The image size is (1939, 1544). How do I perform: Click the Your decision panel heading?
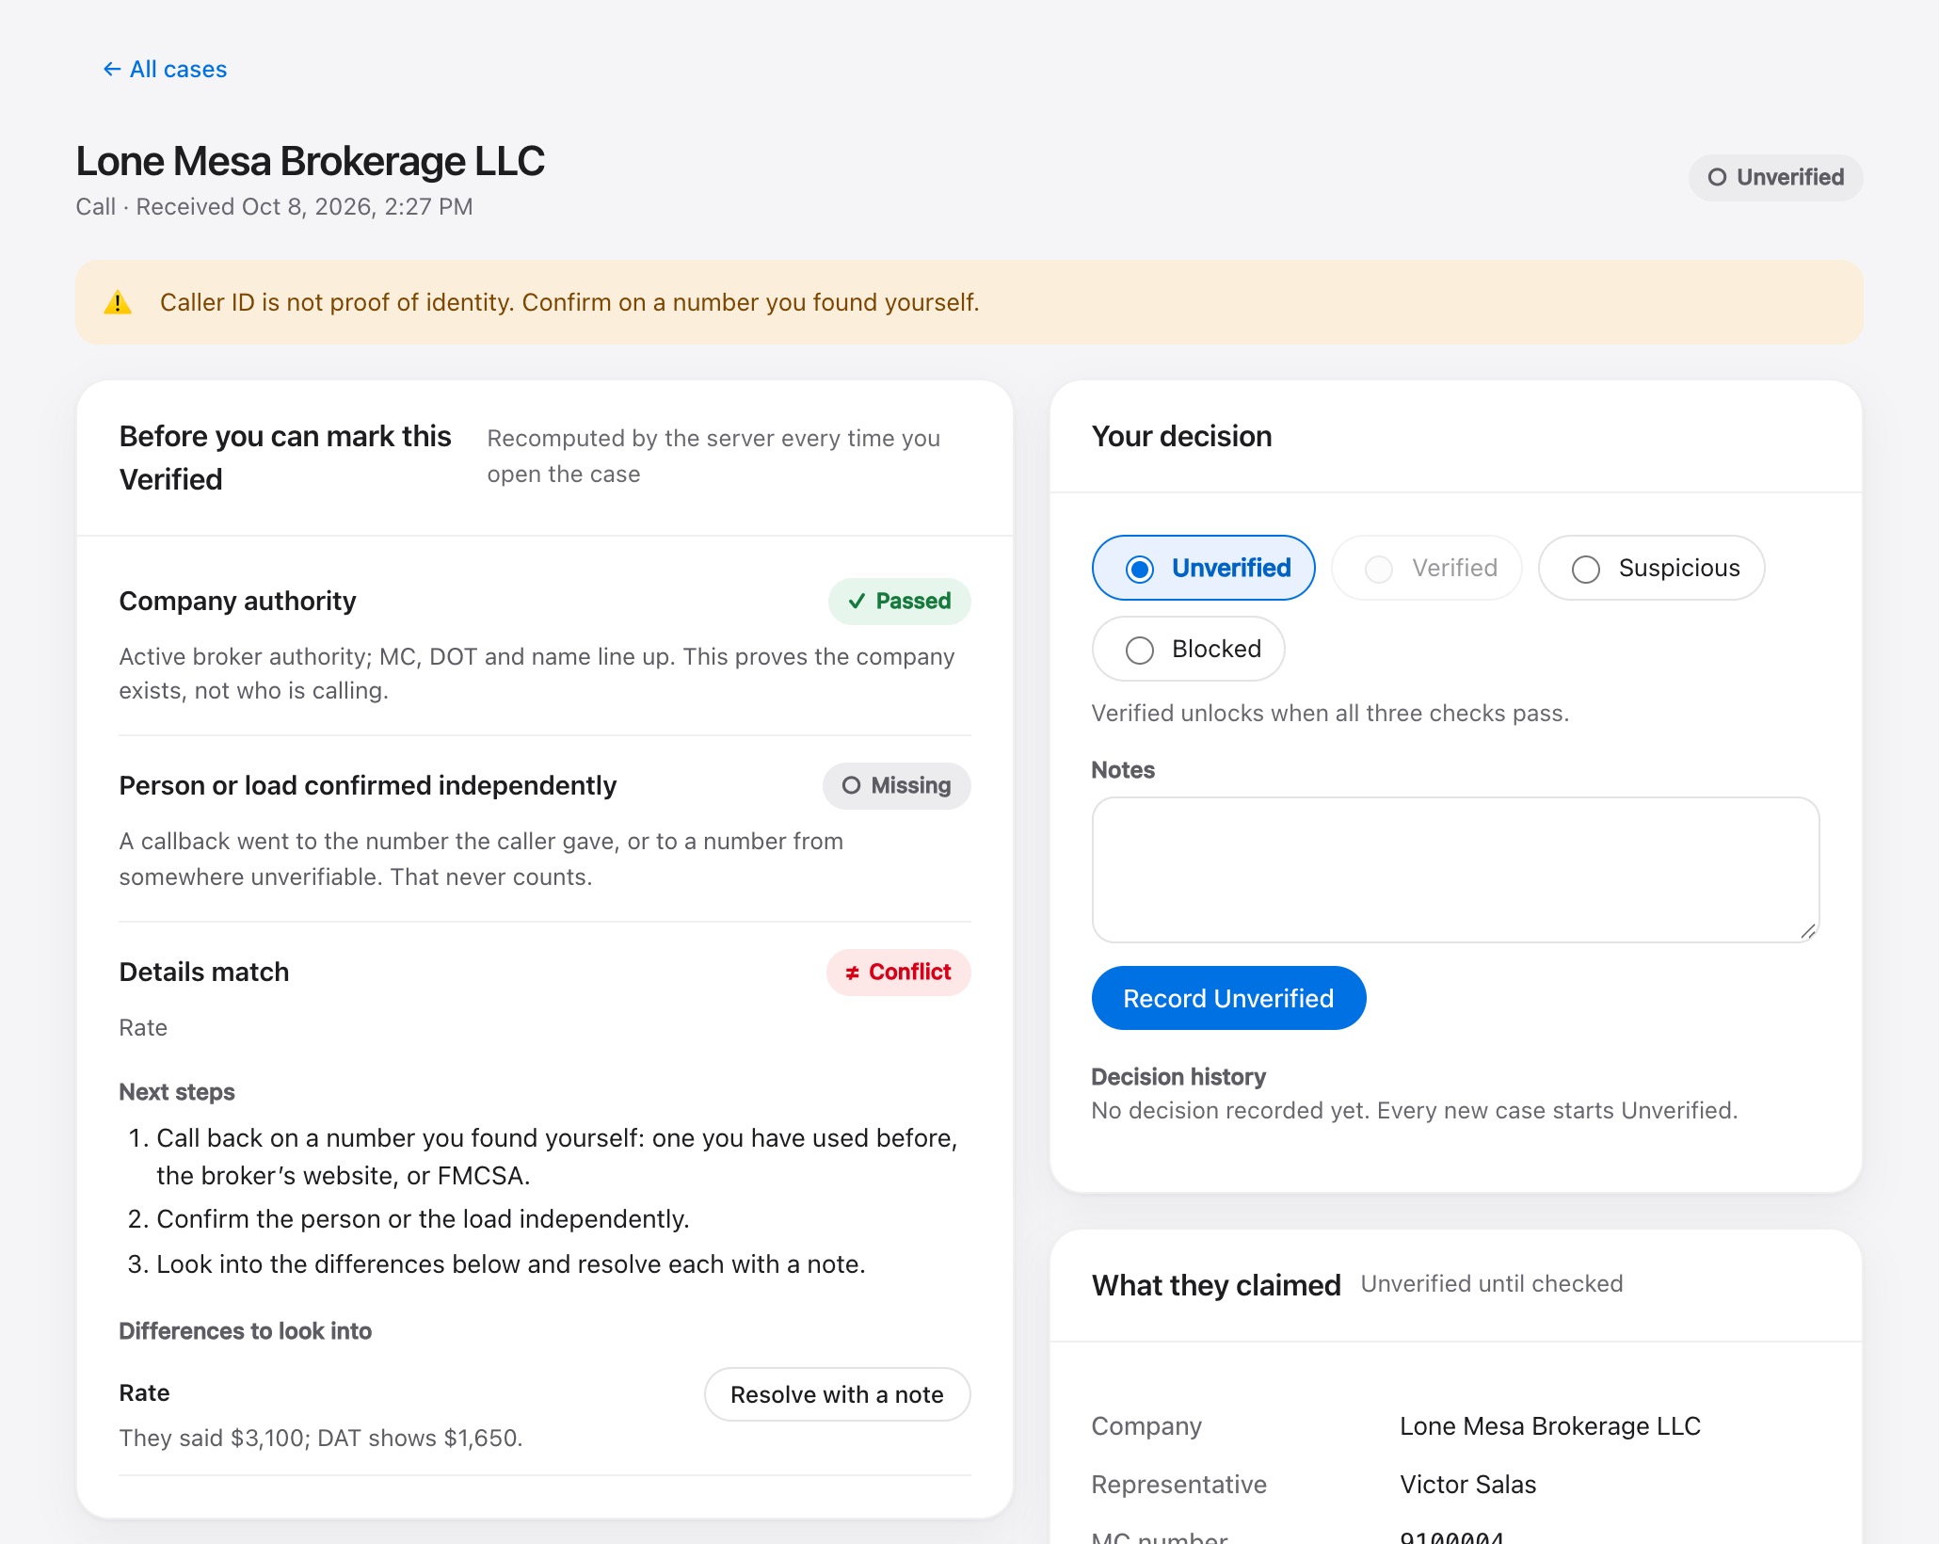point(1181,436)
